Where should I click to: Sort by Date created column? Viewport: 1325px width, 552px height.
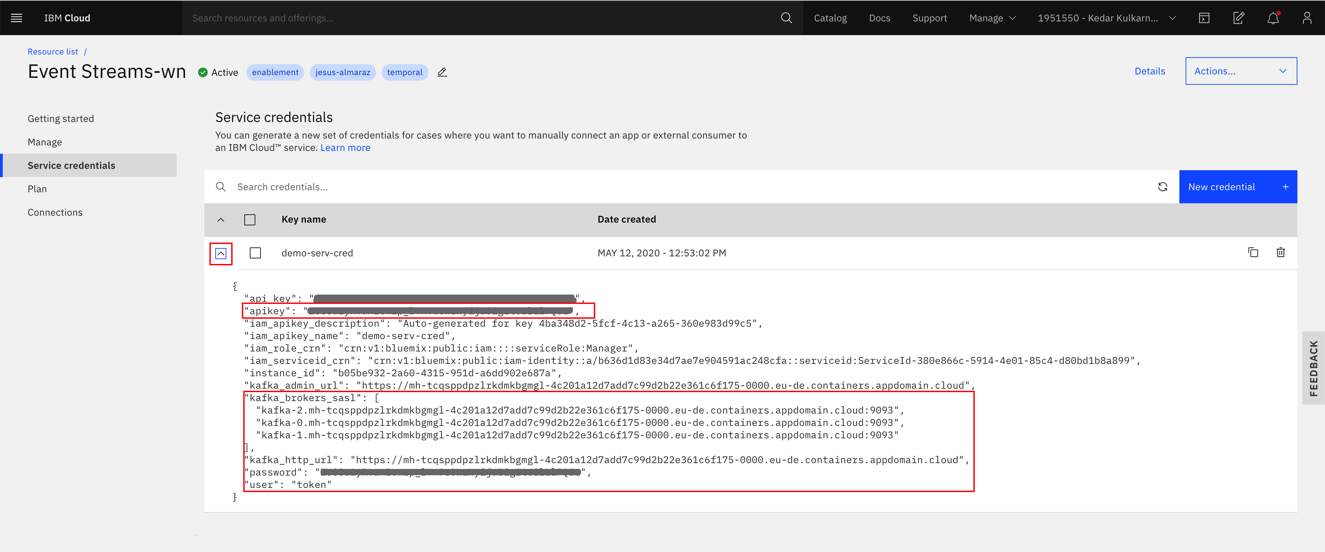click(x=627, y=220)
